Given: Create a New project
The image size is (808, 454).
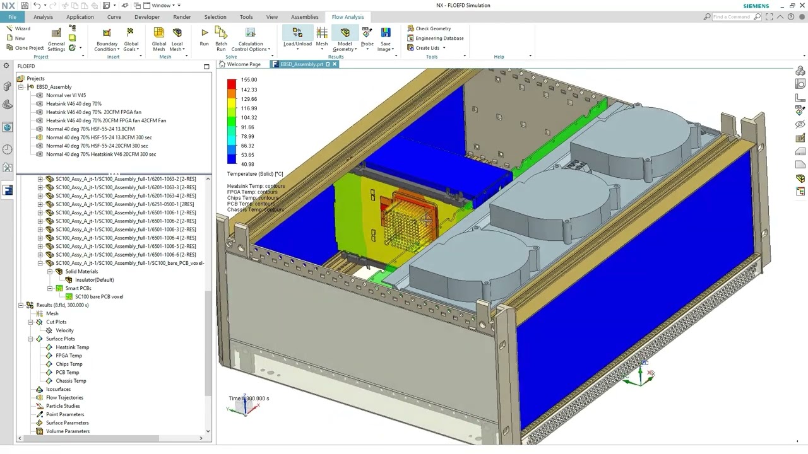Looking at the screenshot, I should (16, 38).
